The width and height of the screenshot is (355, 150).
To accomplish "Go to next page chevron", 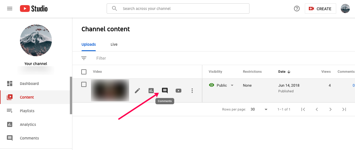I will (330, 109).
